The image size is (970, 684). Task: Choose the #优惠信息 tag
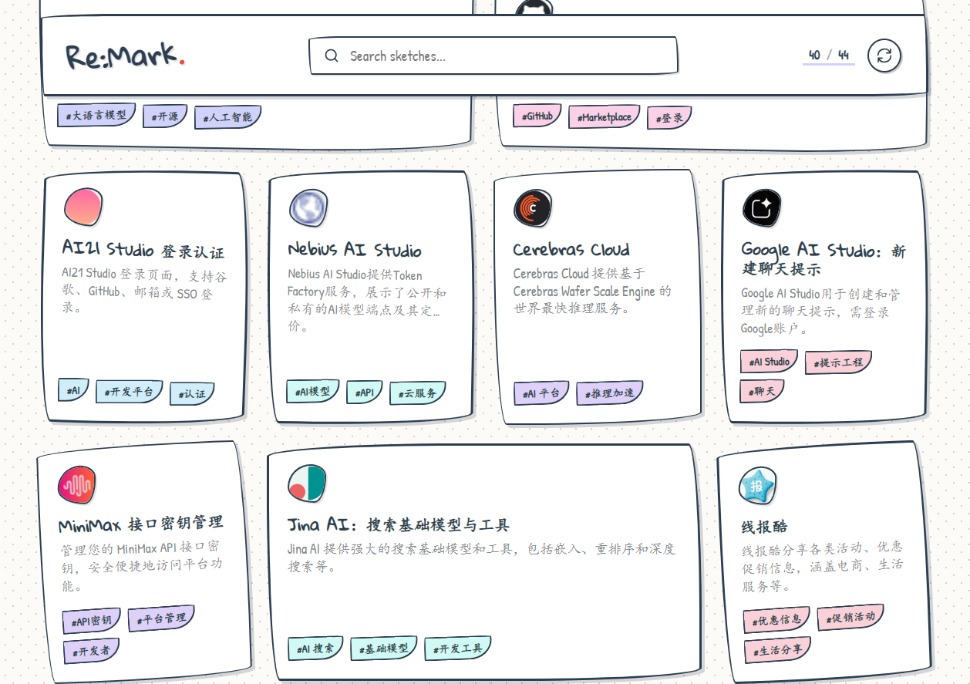(x=777, y=619)
